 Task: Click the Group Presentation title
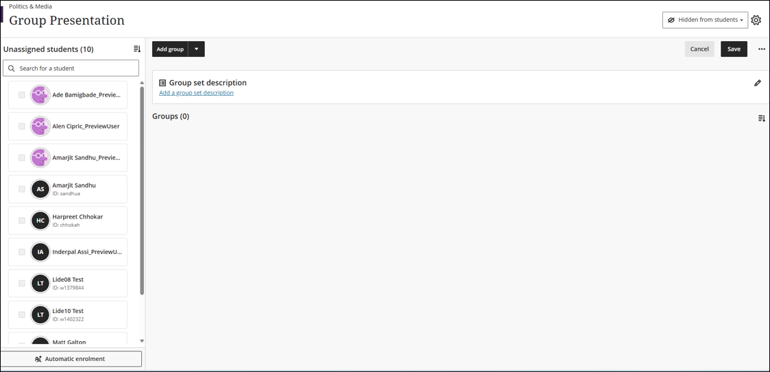(x=67, y=21)
